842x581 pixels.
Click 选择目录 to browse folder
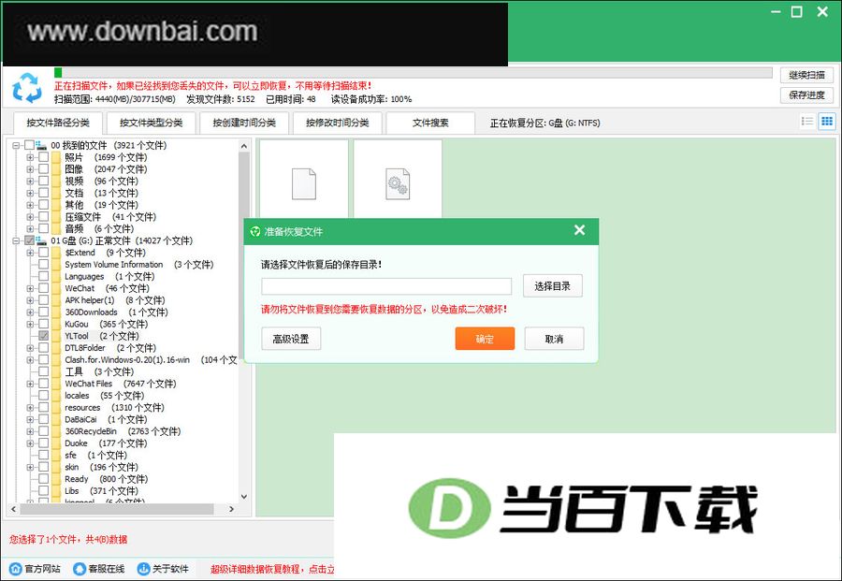click(x=553, y=286)
